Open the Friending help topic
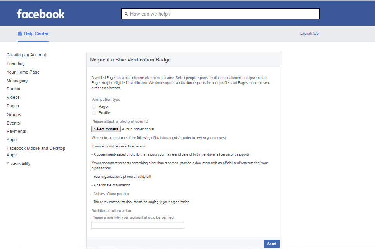The width and height of the screenshot is (375, 249). [x=16, y=63]
